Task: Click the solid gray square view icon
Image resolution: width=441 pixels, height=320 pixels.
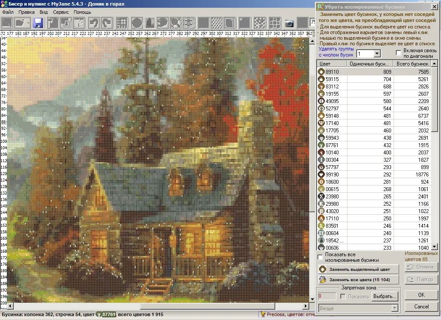Action: [x=203, y=23]
